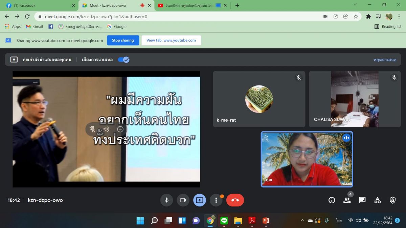Open Chrome tab search dropdown

click(x=355, y=5)
